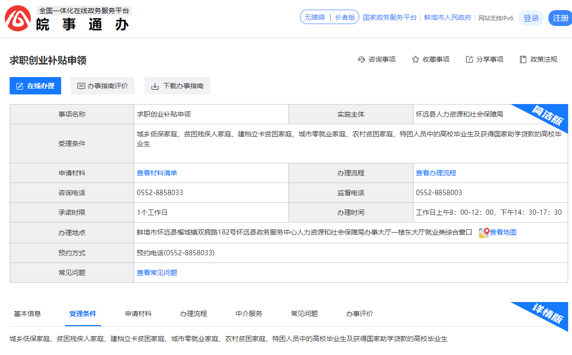The height and width of the screenshot is (355, 572).
Task: Click the pencil icon in 在线办理 button
Action: pos(20,86)
